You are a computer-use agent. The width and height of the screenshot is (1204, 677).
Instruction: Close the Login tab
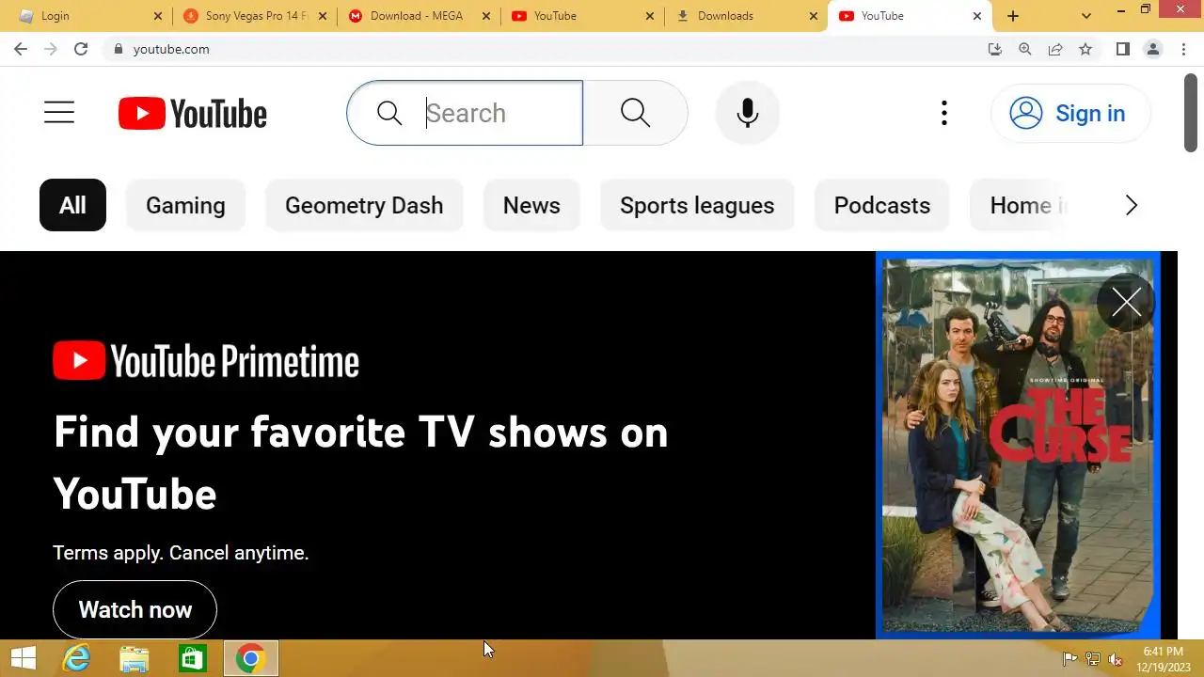[158, 16]
